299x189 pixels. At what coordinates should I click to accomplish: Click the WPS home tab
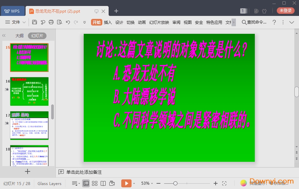13,11
